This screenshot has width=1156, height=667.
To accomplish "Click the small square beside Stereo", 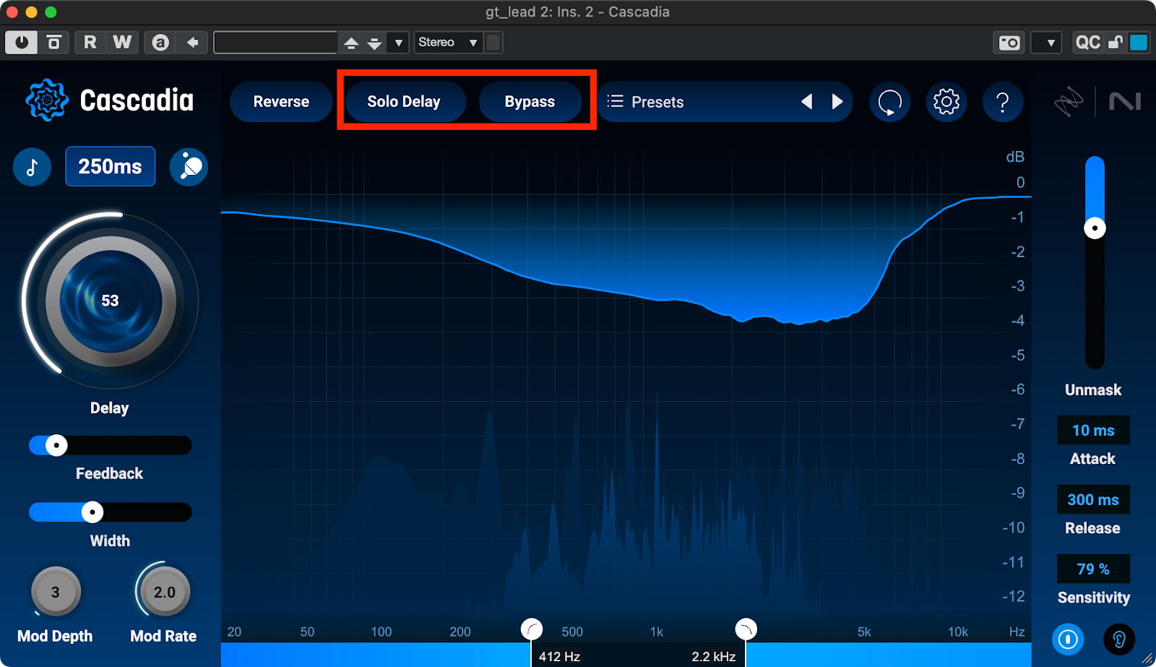I will [493, 43].
